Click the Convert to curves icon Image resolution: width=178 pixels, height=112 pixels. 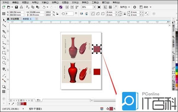click(147, 14)
